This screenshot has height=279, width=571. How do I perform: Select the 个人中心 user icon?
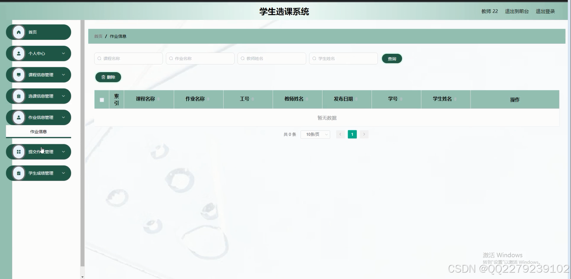18,53
